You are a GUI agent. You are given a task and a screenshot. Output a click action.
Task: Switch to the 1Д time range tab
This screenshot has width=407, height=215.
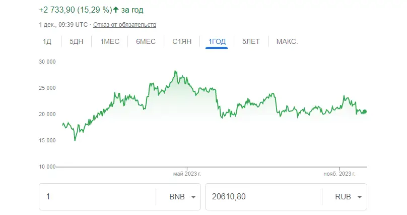pyautogui.click(x=47, y=41)
